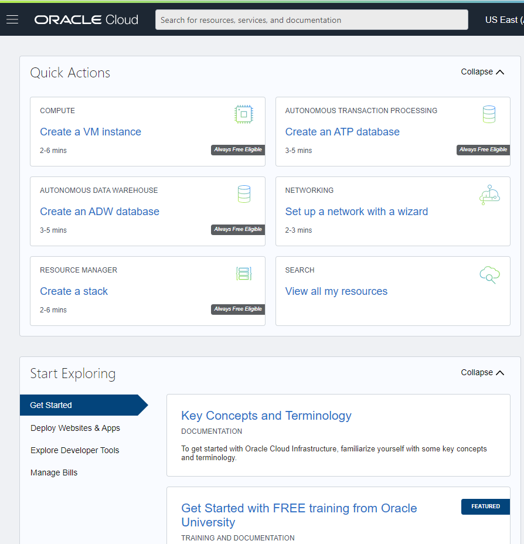Click the Start Exploring heading
This screenshot has width=524, height=544.
(73, 373)
